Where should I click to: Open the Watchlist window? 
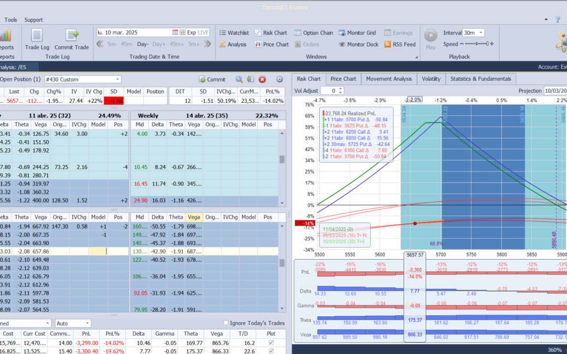(234, 33)
